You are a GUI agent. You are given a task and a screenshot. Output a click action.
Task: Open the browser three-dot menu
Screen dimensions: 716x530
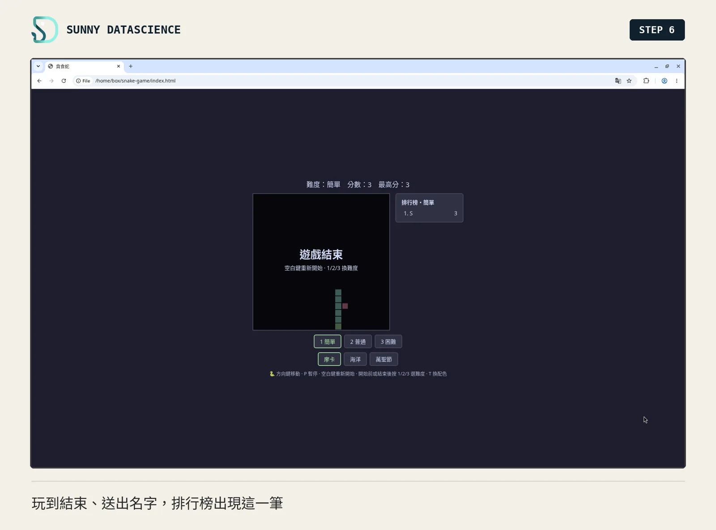tap(677, 81)
